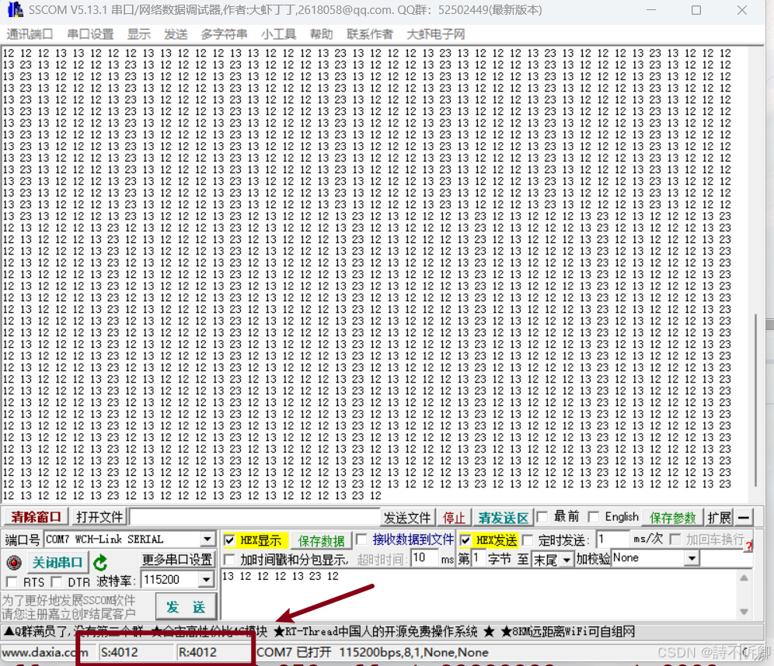The width and height of the screenshot is (774, 666).
Task: Click the 更多串口设置 button
Action: coord(177,560)
